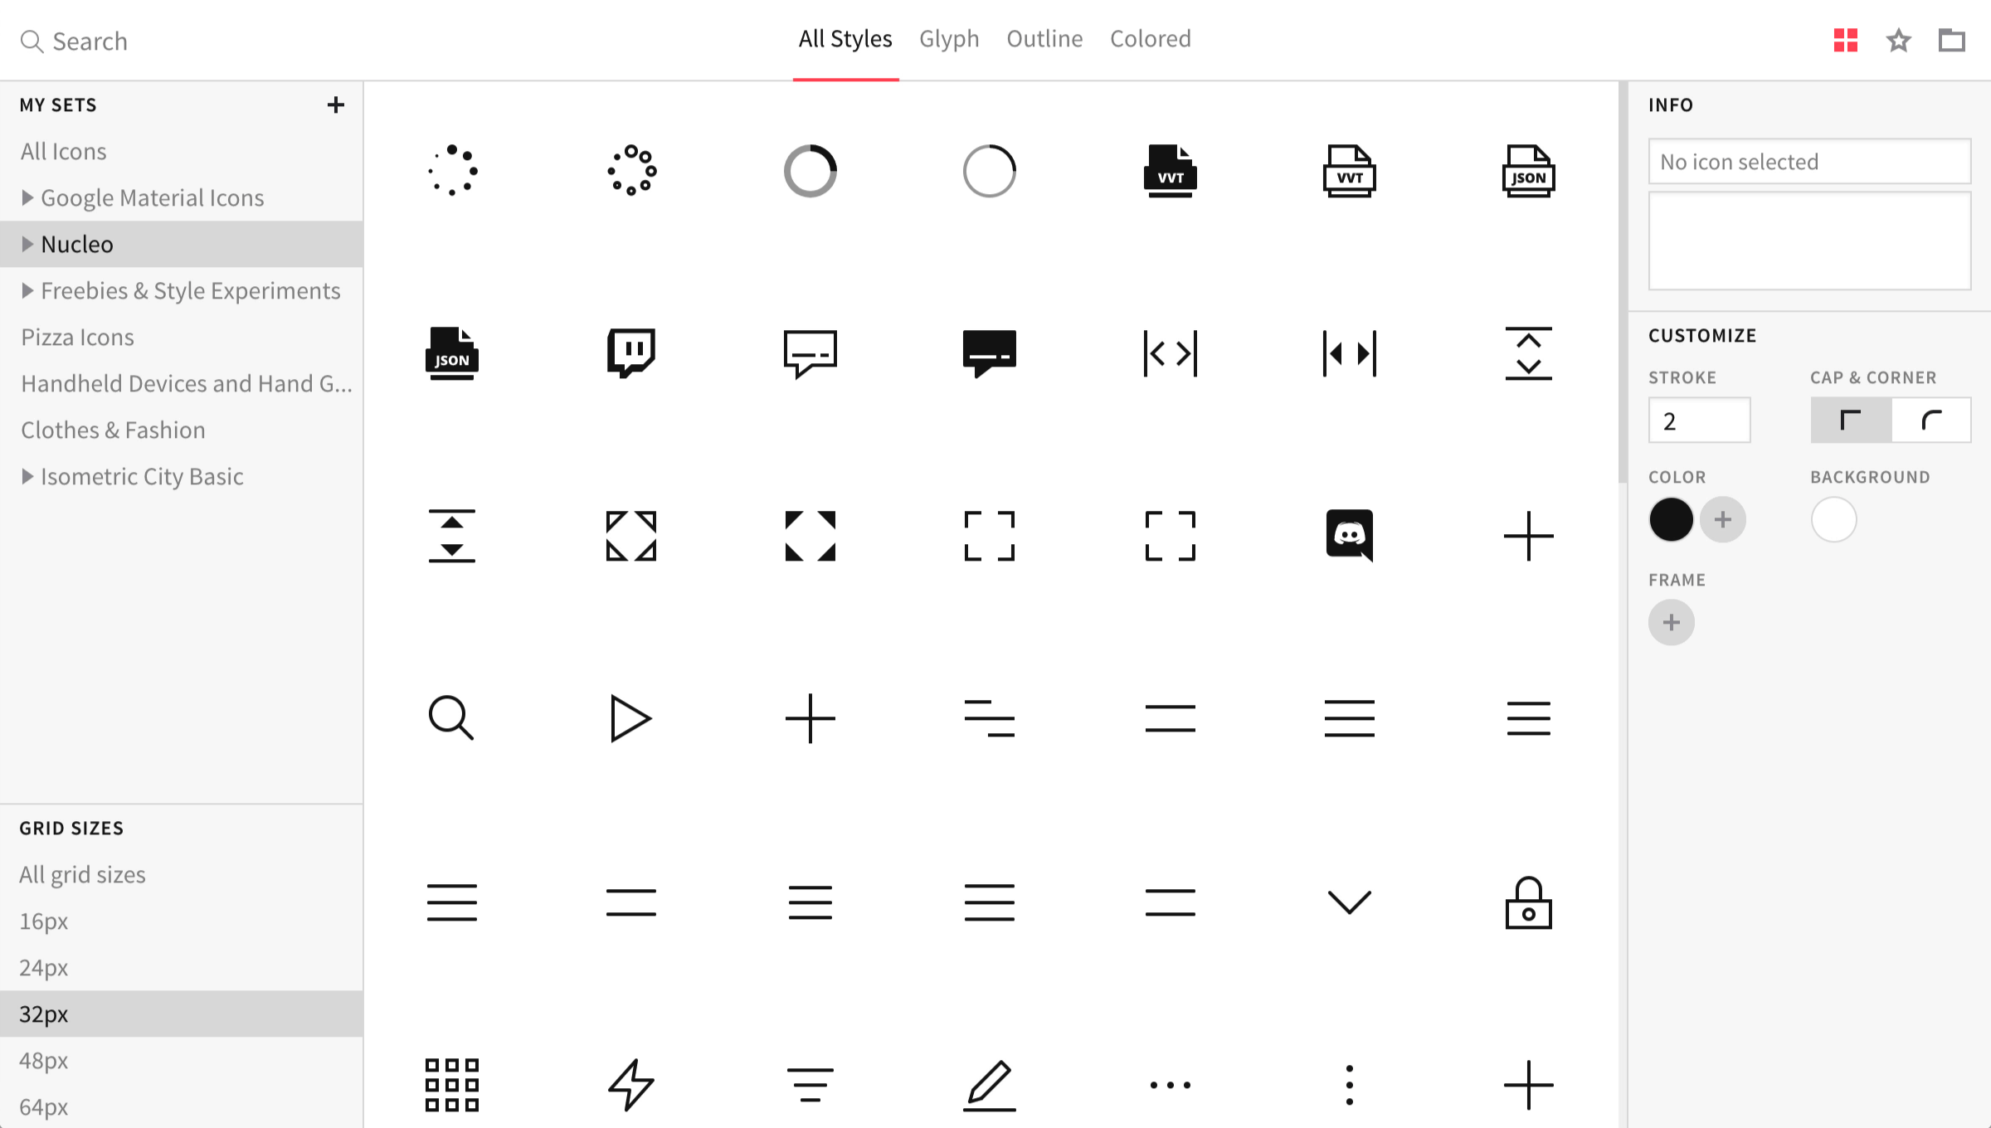Switch to the rounded corner style
This screenshot has height=1128, width=1991.
[1930, 420]
